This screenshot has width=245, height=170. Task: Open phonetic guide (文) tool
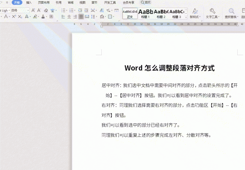point(52,11)
